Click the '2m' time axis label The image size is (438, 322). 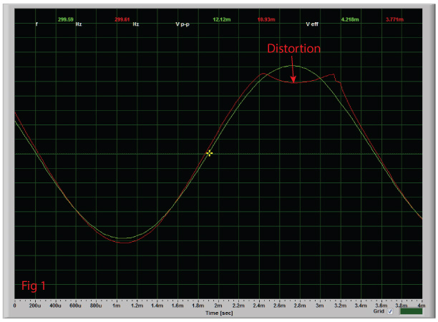[x=218, y=306]
